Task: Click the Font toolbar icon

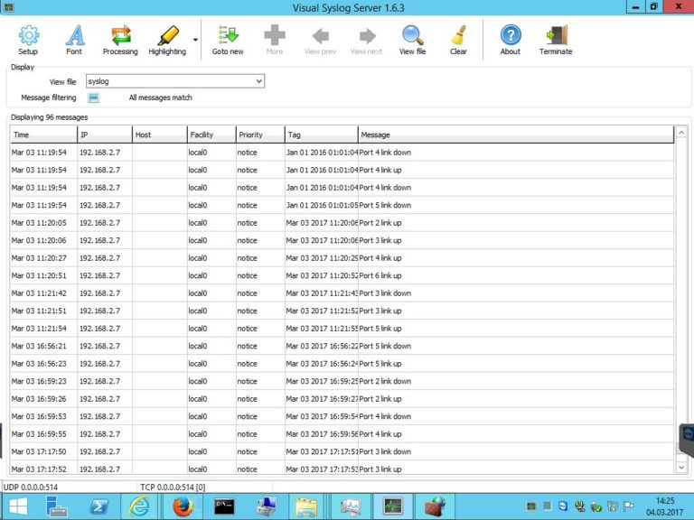Action: click(x=74, y=36)
